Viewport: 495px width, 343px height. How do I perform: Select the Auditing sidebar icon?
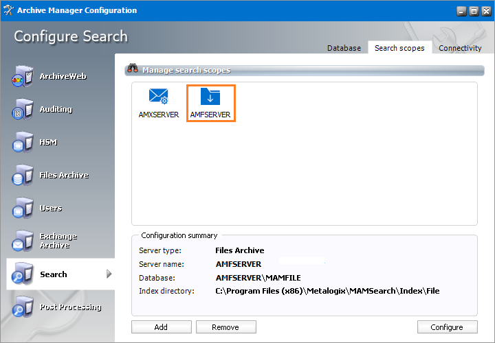(23, 110)
